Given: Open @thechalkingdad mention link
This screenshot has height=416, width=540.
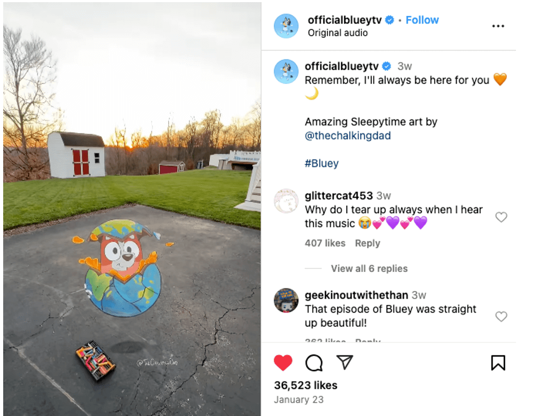Looking at the screenshot, I should coord(347,135).
